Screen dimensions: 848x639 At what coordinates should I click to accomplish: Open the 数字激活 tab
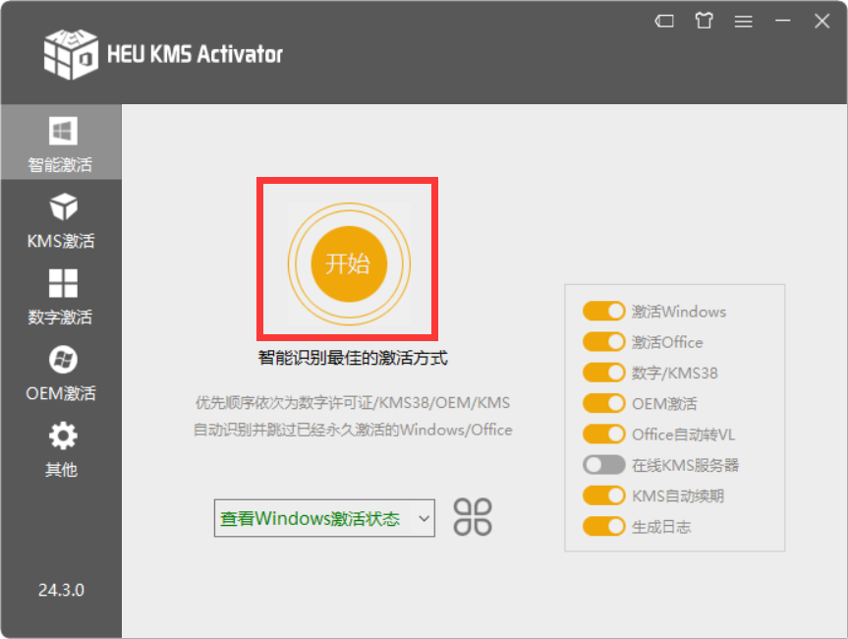click(61, 297)
